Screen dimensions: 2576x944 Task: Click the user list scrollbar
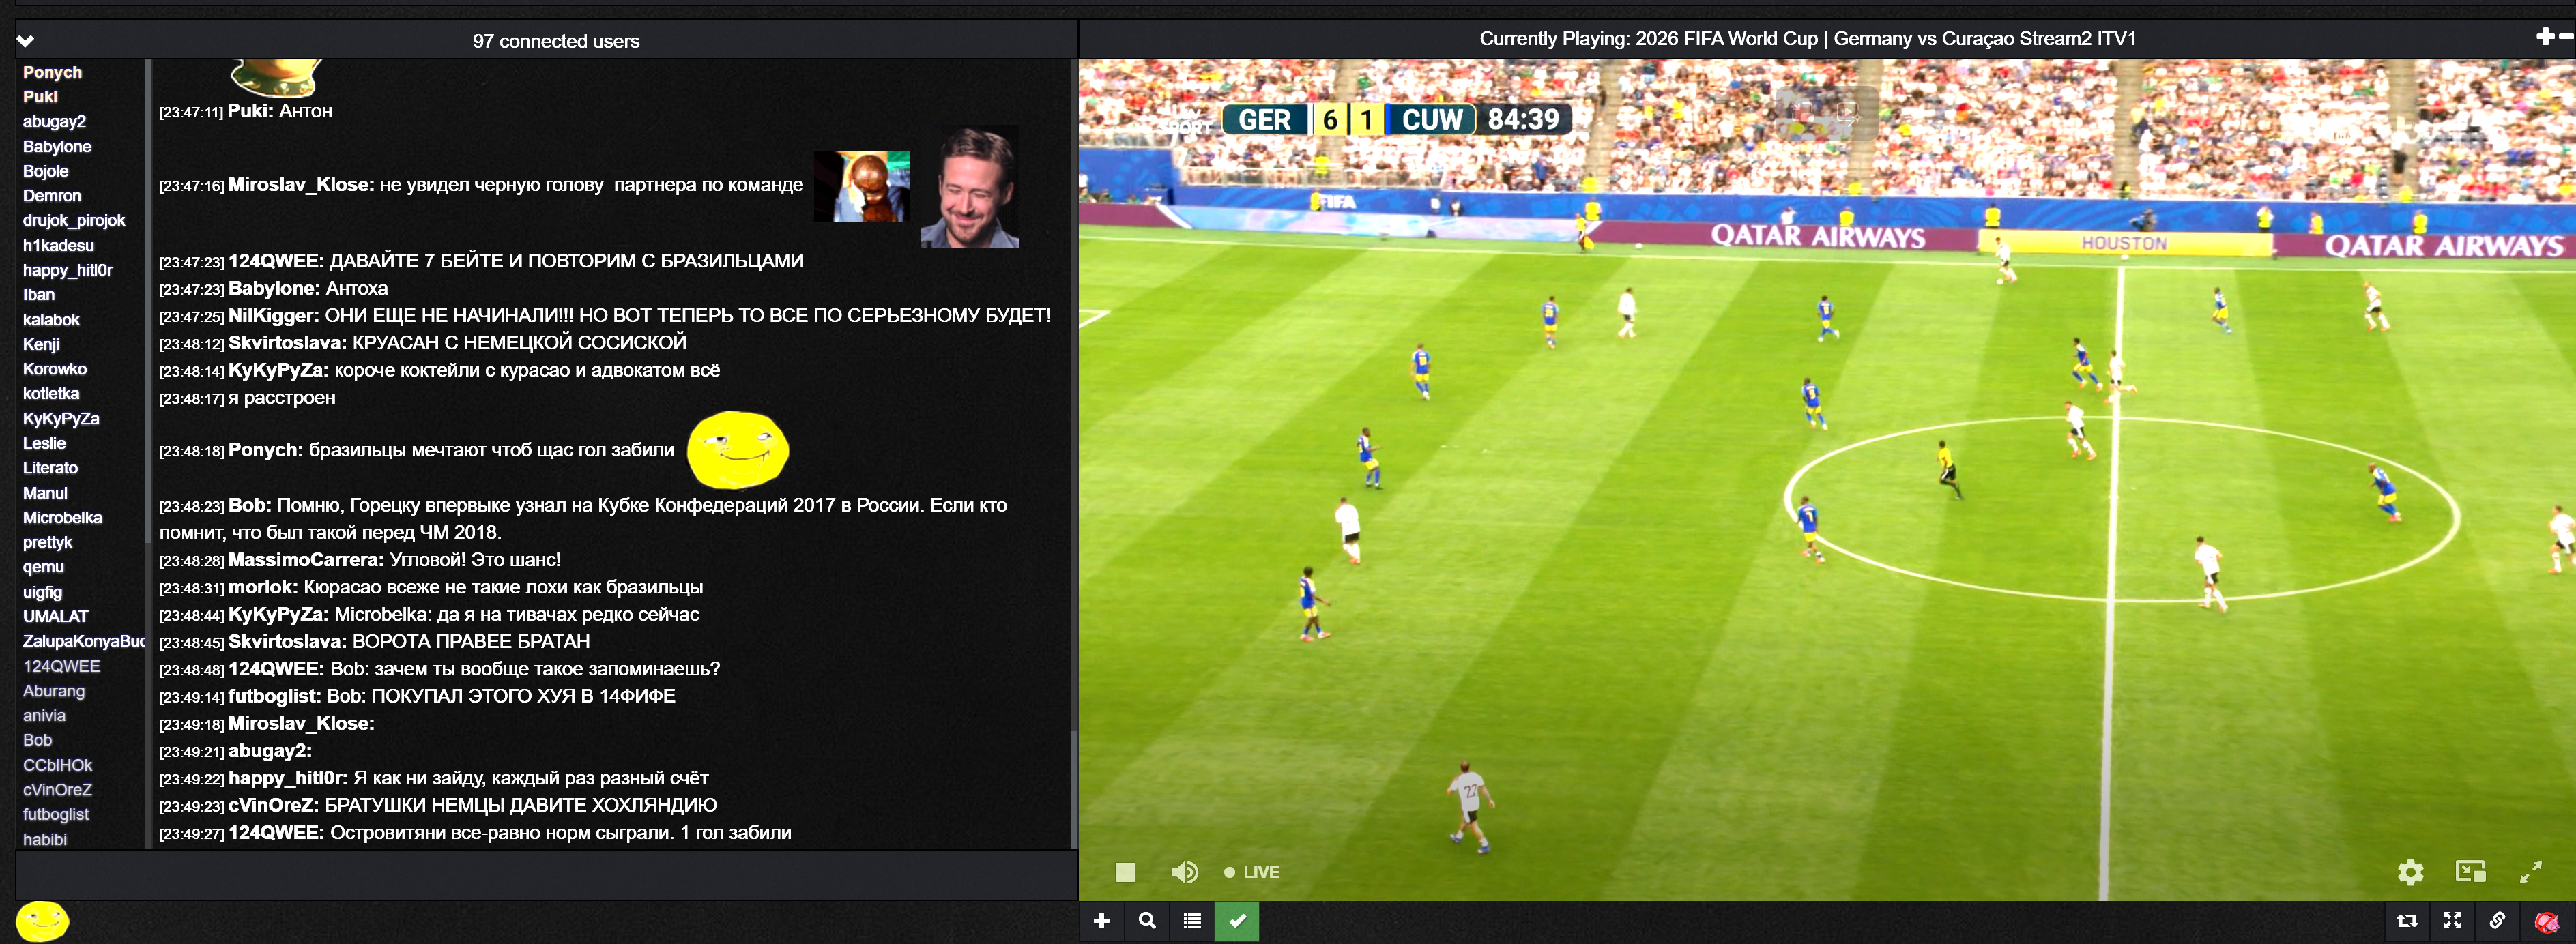click(x=148, y=300)
